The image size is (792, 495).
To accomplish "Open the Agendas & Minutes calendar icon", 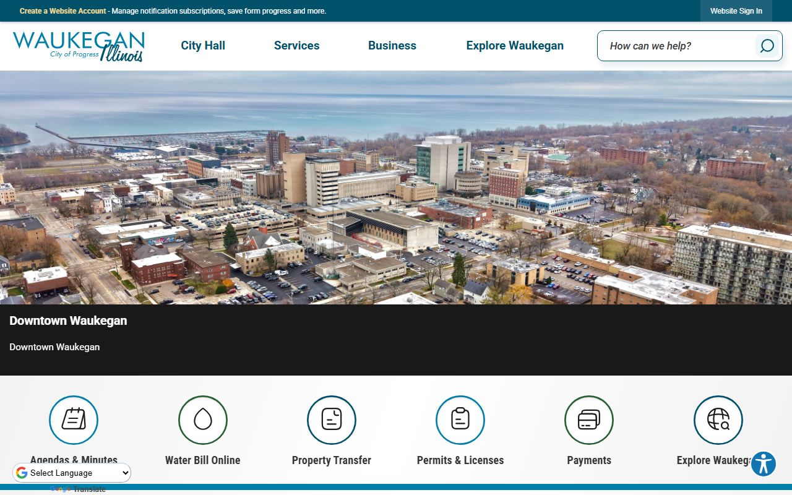I will (x=74, y=420).
